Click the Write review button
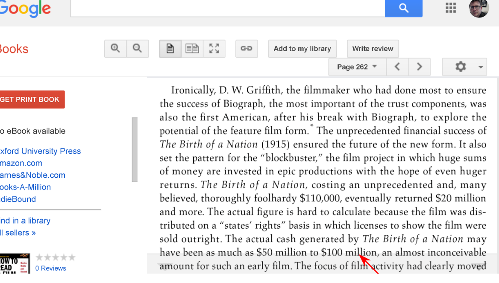This screenshot has width=499, height=283. (373, 49)
